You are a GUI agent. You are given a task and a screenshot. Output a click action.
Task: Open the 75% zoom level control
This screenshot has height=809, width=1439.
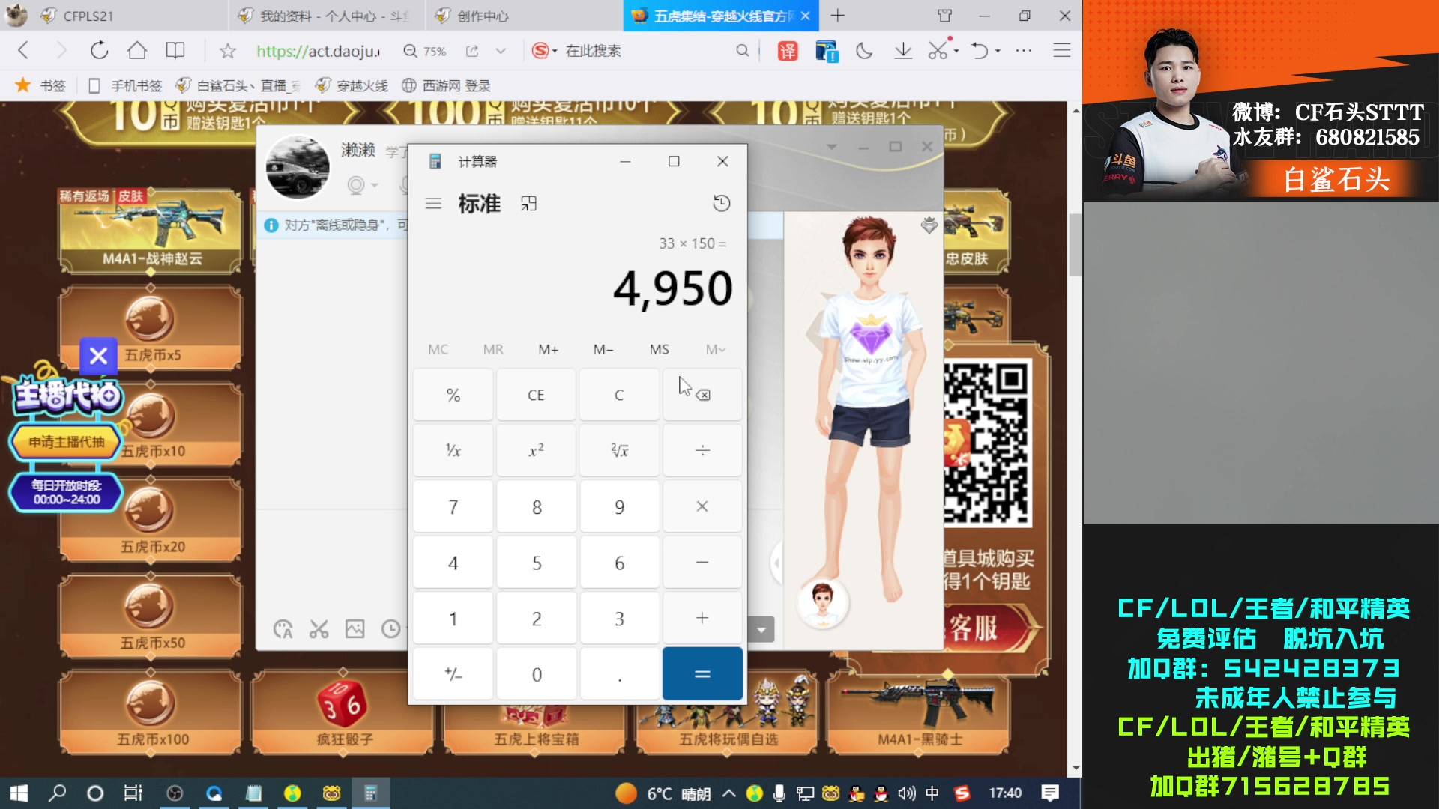pyautogui.click(x=425, y=51)
